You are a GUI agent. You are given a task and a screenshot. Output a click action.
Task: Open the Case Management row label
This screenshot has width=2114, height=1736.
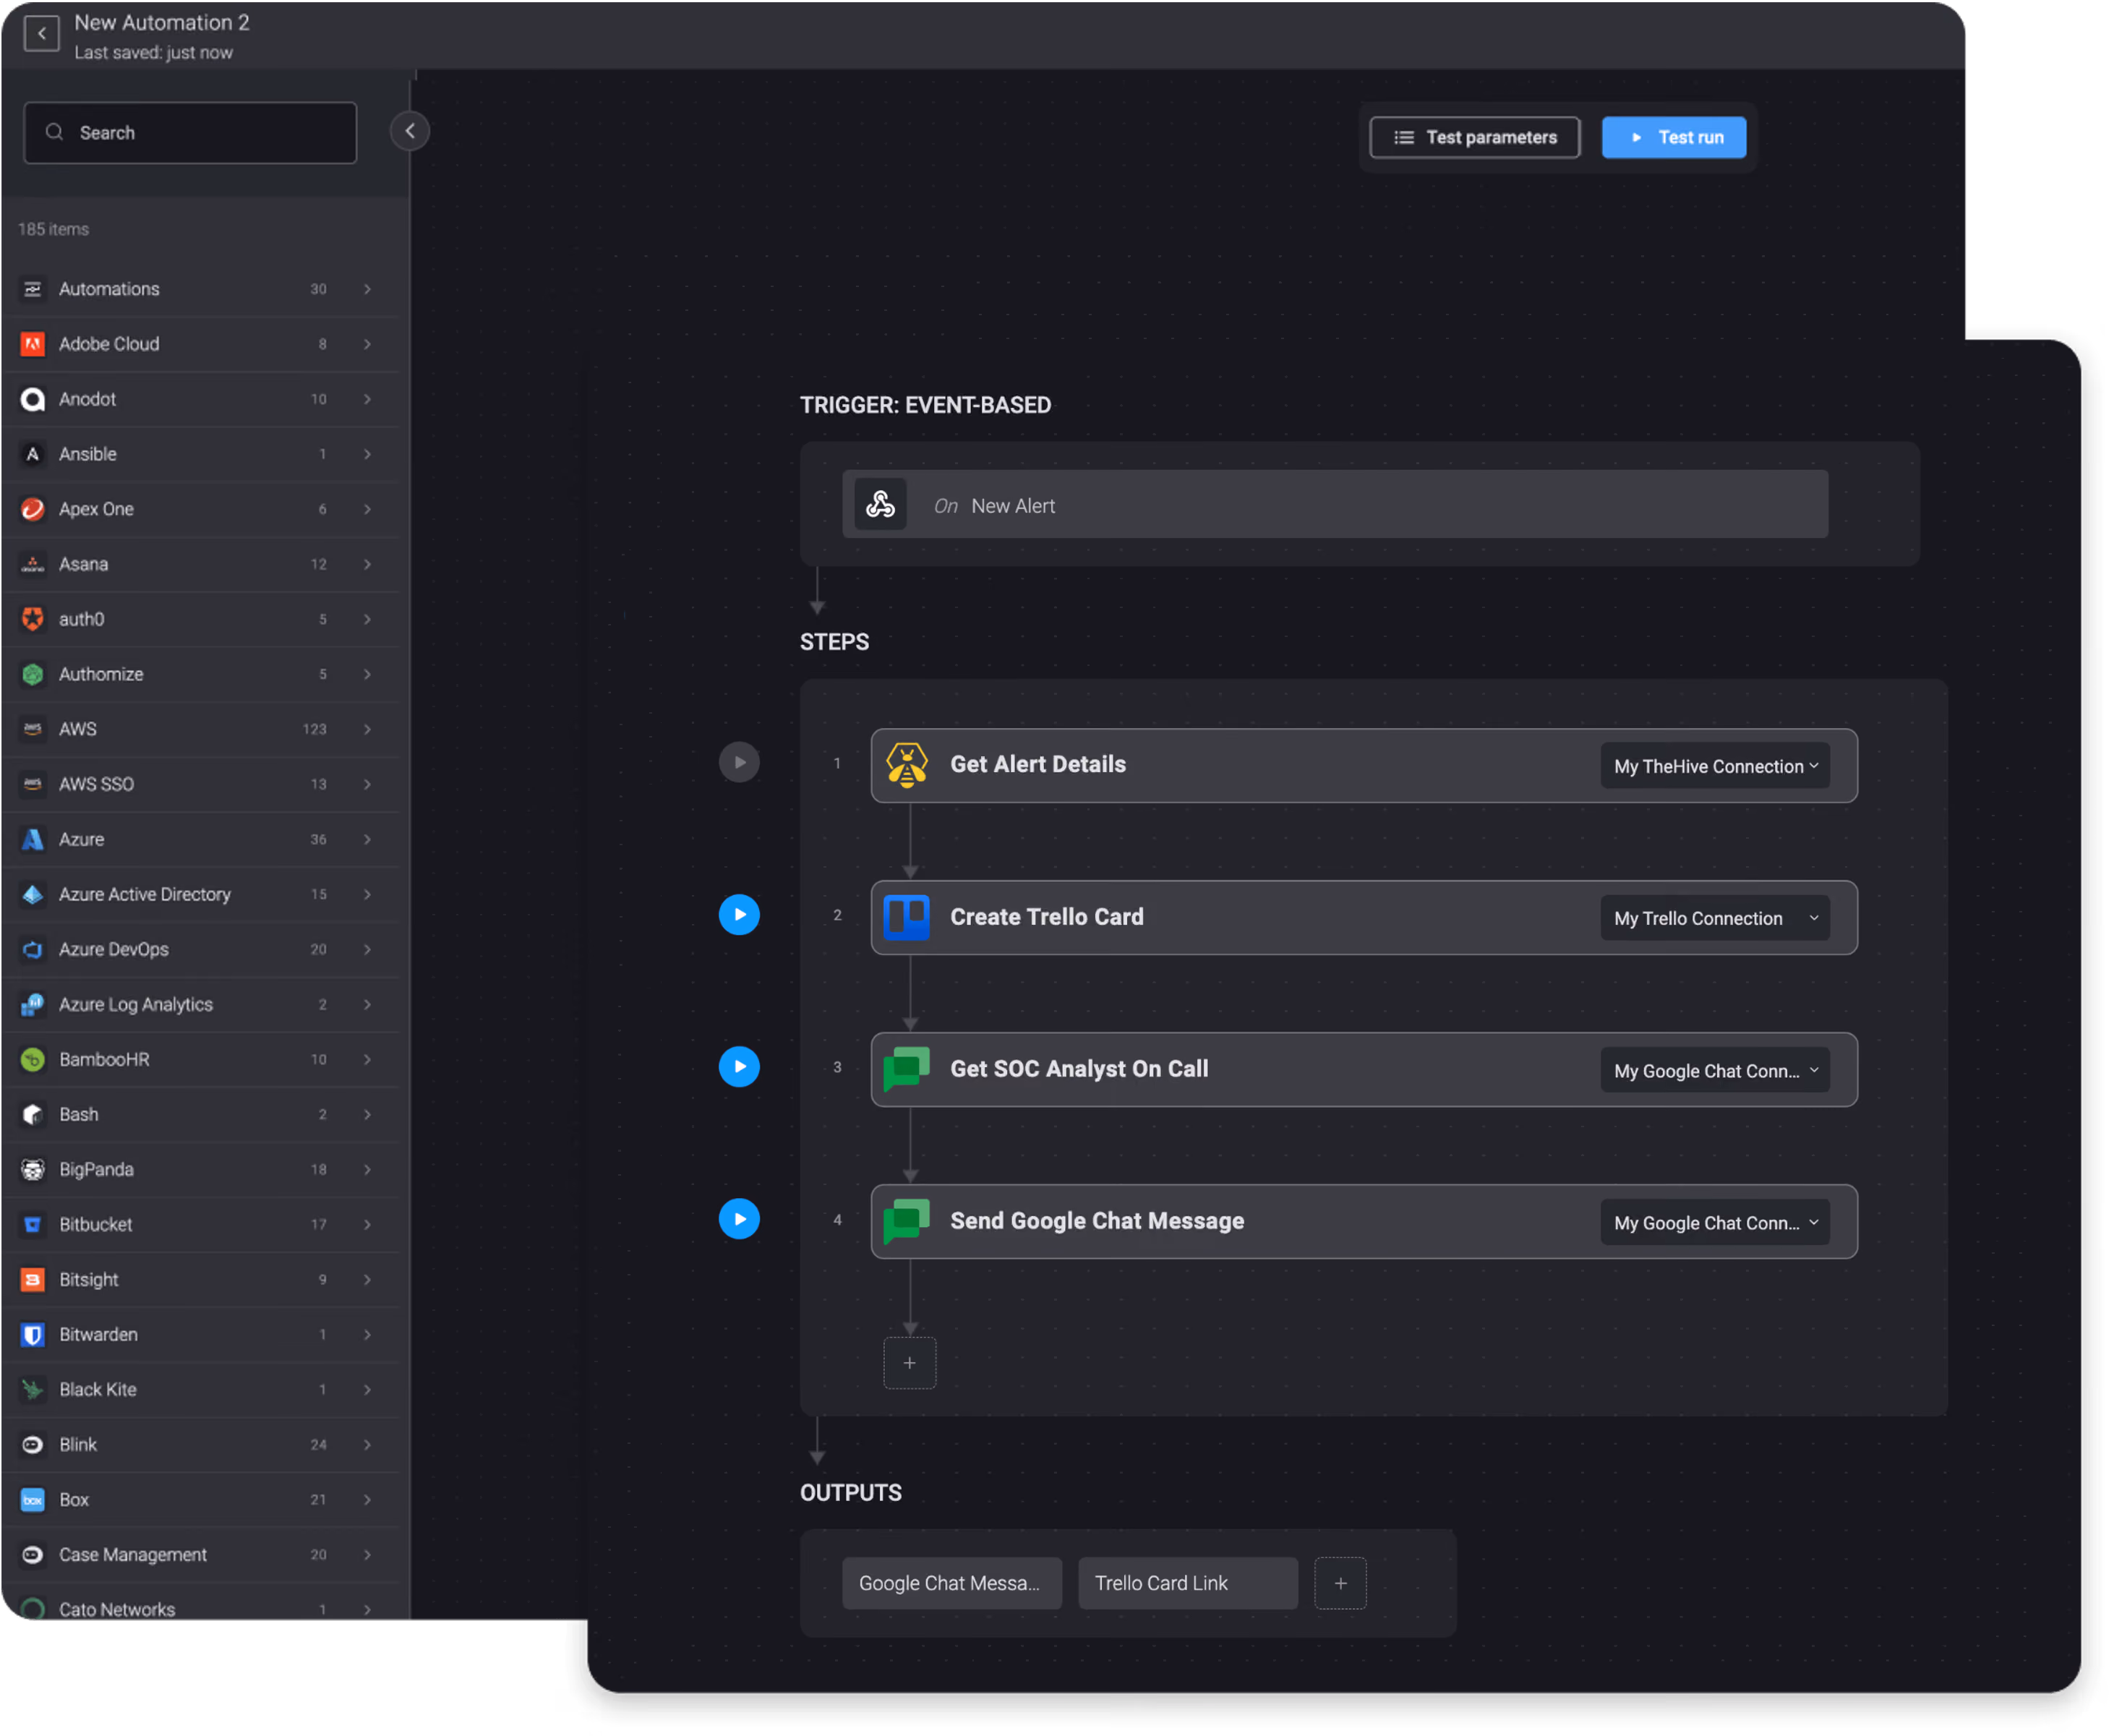(x=133, y=1554)
